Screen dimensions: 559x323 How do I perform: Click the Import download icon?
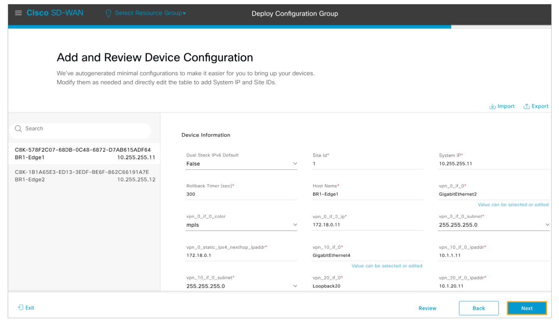click(x=492, y=106)
